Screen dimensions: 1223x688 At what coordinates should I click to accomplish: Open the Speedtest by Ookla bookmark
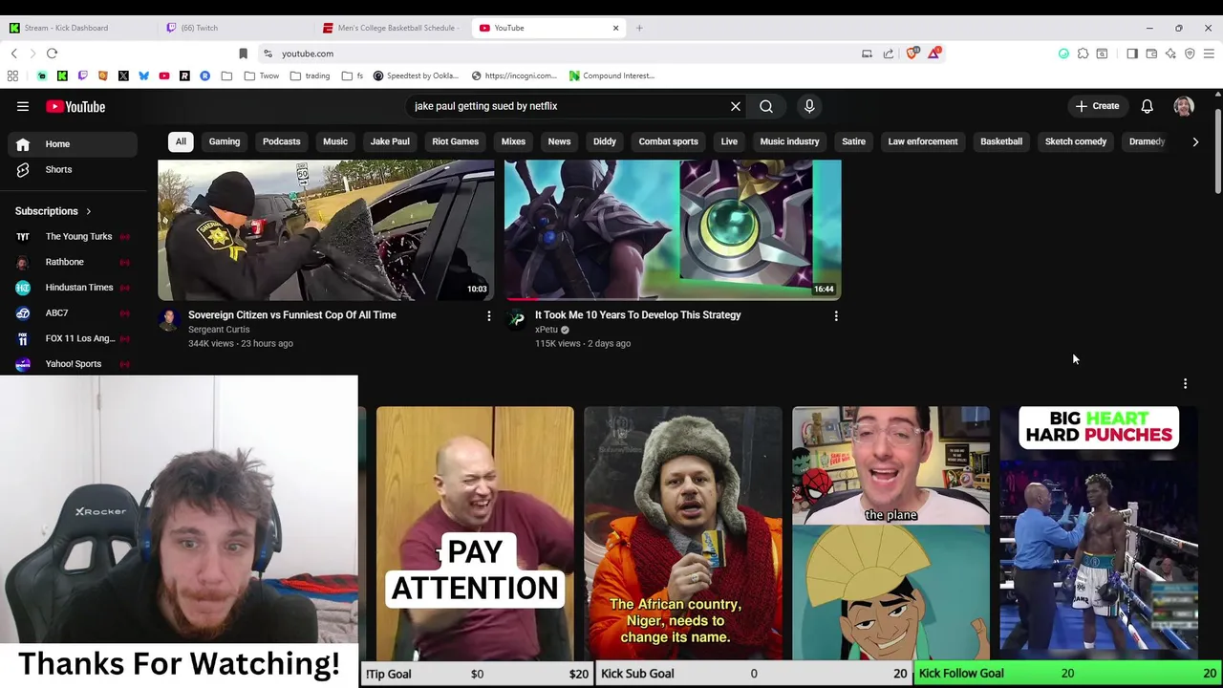[x=417, y=75]
